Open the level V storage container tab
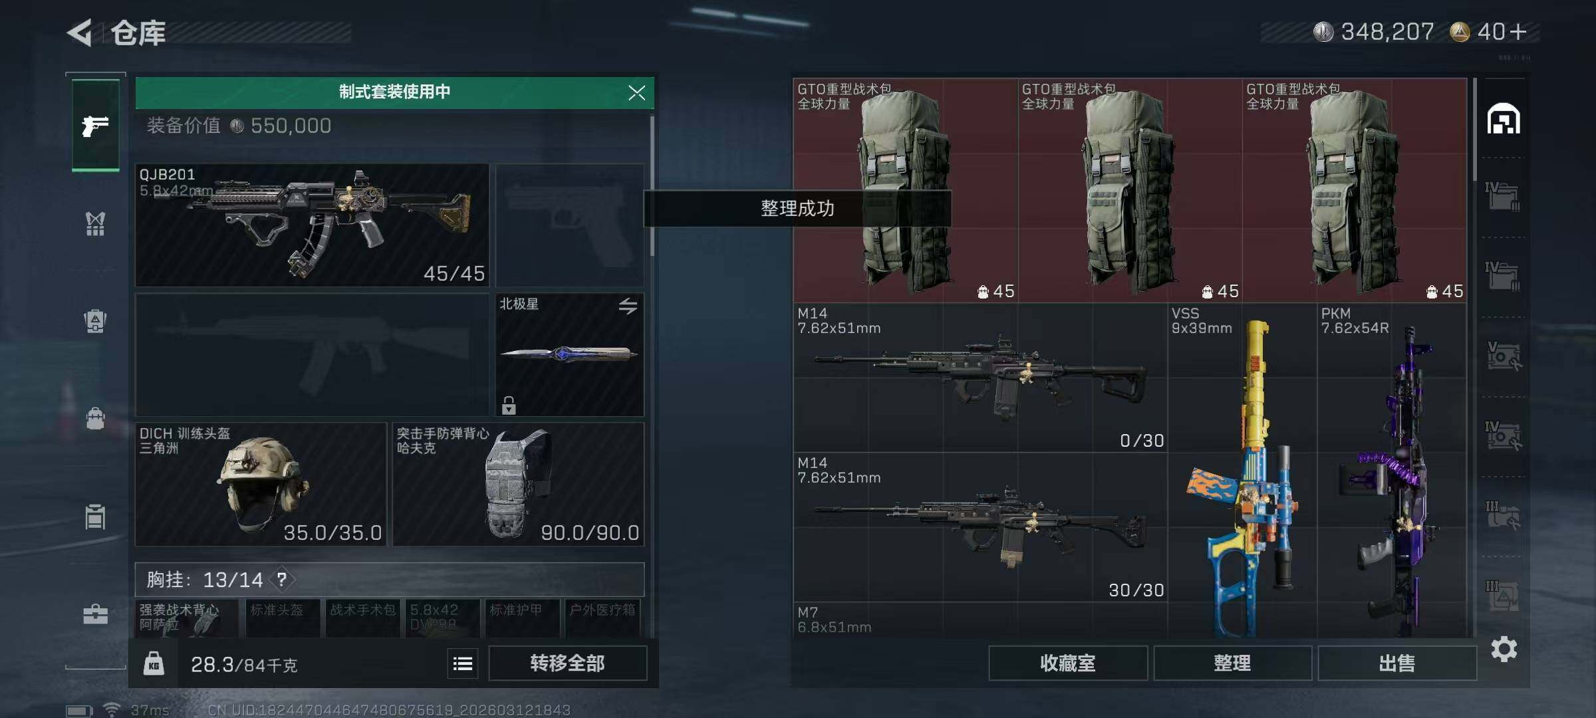Screen dimensions: 1596x718 (1503, 356)
